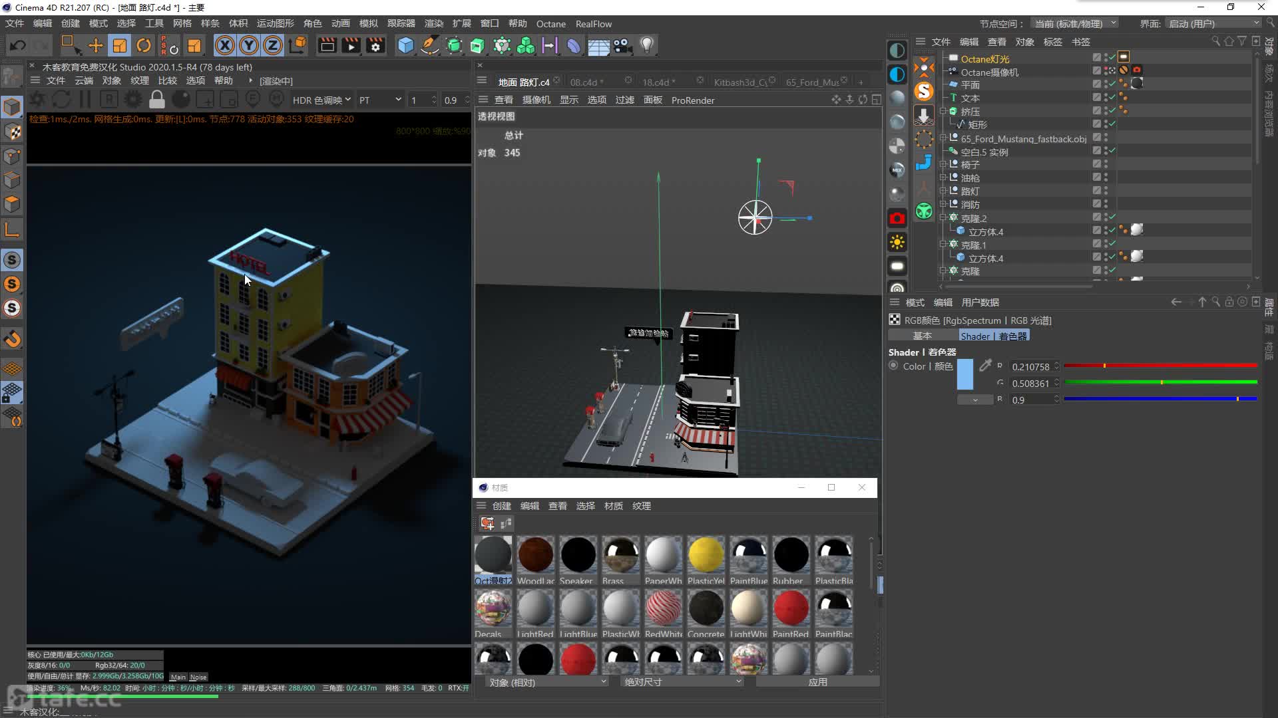Select the Color 颜色 radio button
Viewport: 1278px width, 718px height.
(x=893, y=366)
